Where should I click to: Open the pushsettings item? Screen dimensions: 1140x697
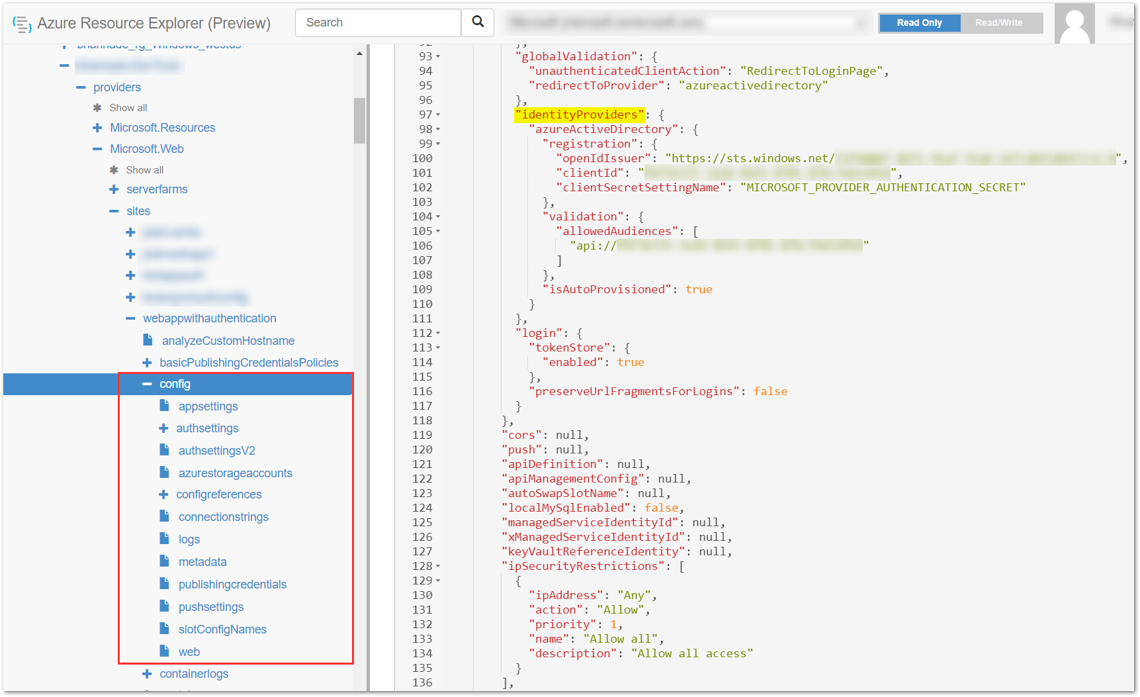210,607
